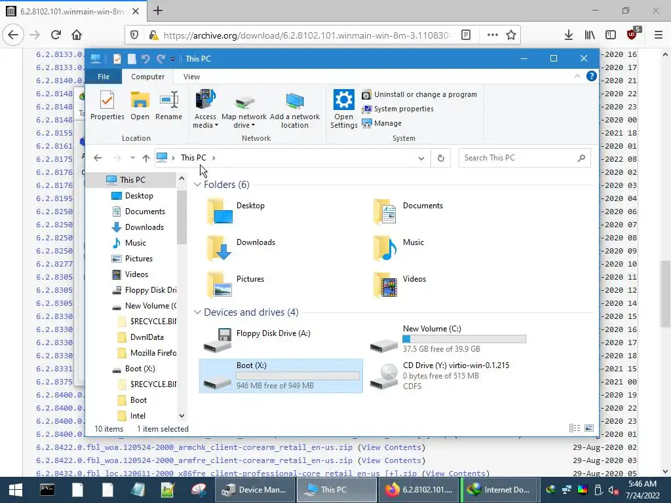Image resolution: width=671 pixels, height=503 pixels.
Task: Open Firefox downloads panel
Action: [569, 35]
